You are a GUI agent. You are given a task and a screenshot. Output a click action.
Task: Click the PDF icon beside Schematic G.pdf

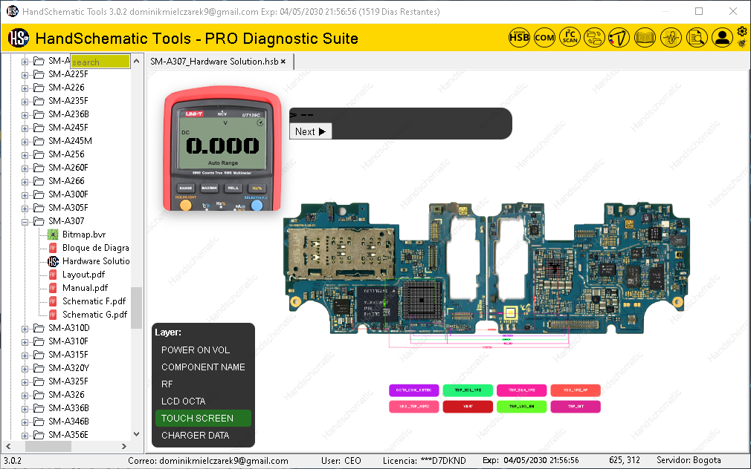[53, 315]
